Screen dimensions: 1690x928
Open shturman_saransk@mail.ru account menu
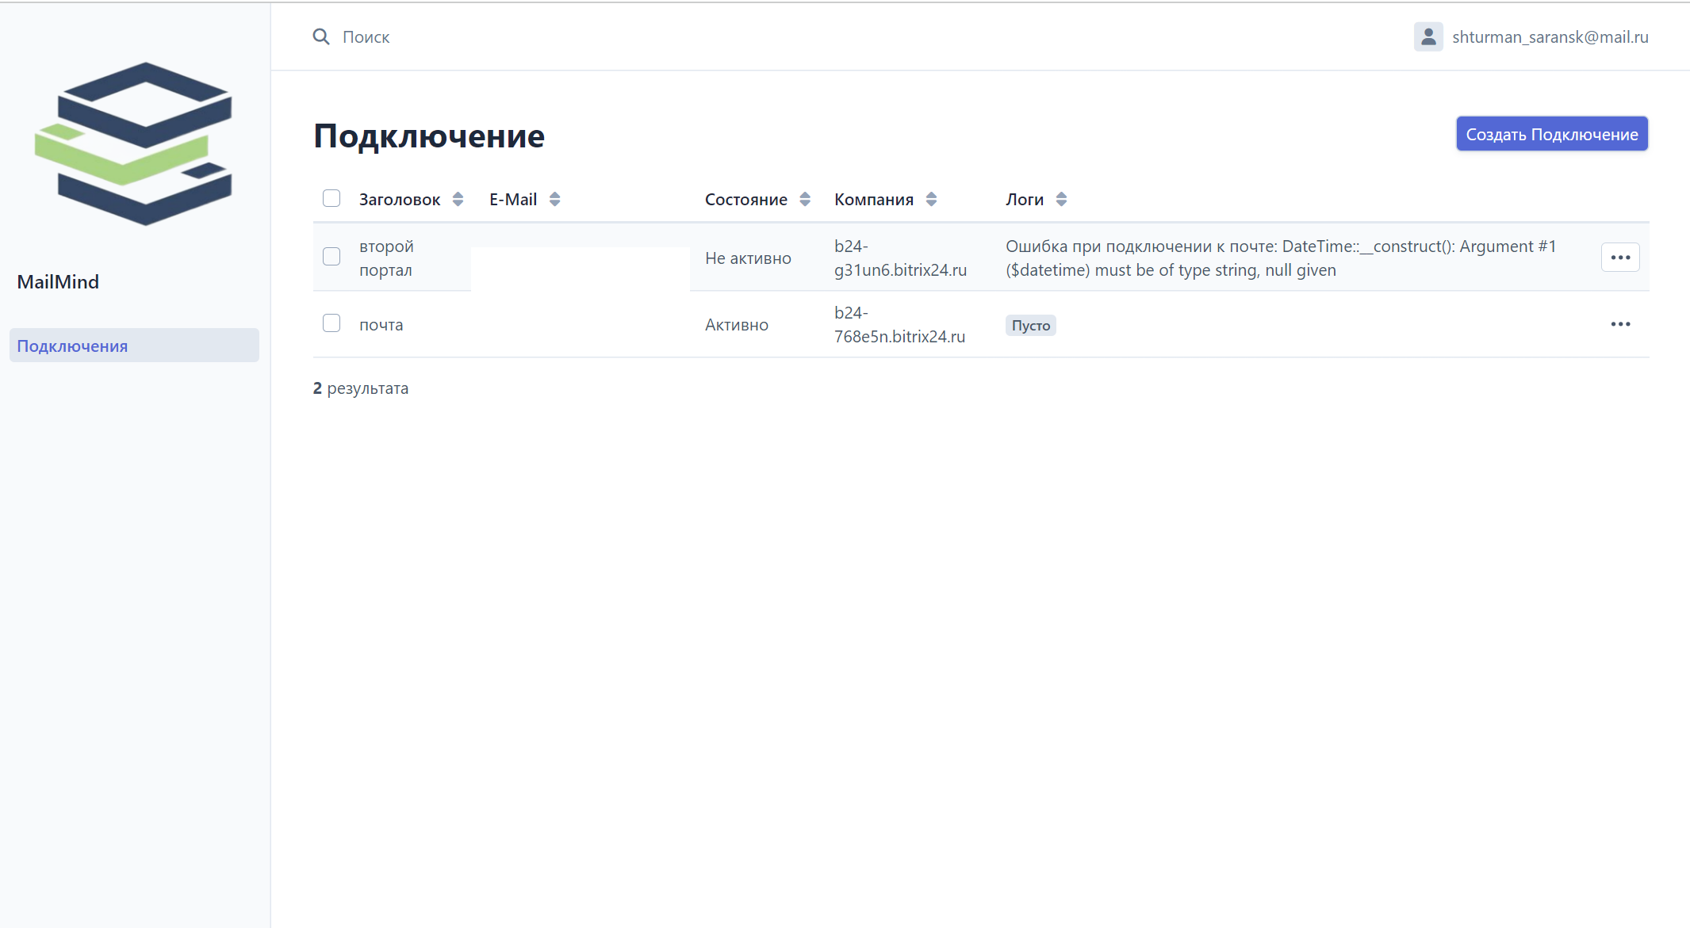click(x=1550, y=37)
